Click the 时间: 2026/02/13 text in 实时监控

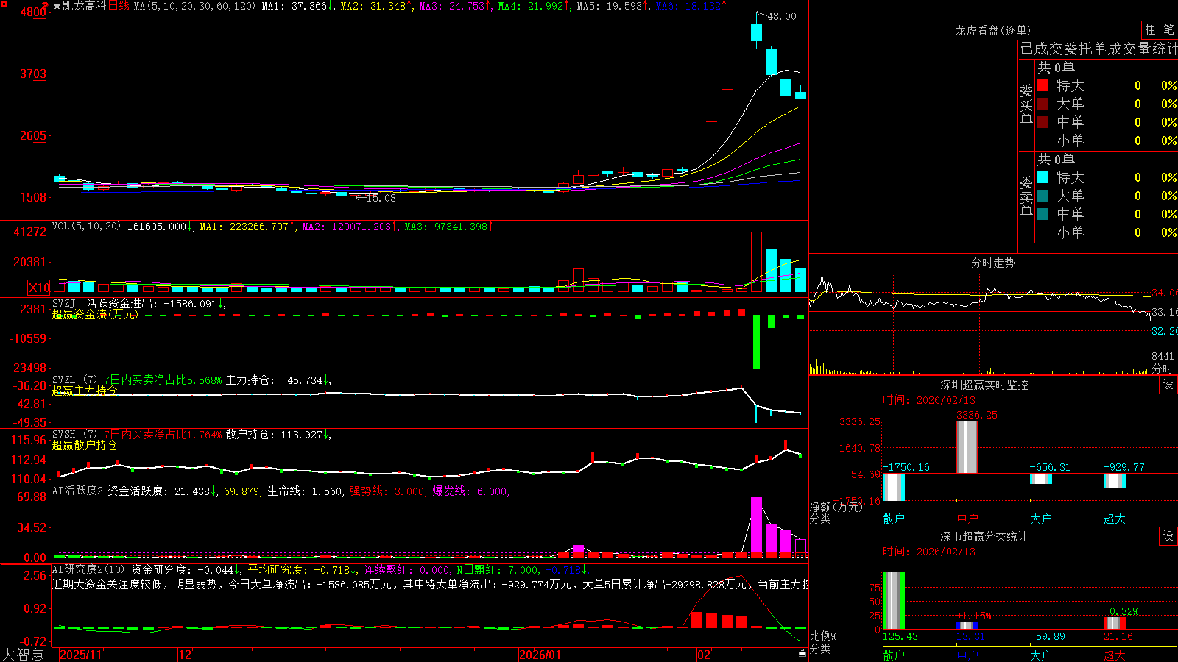pyautogui.click(x=929, y=400)
